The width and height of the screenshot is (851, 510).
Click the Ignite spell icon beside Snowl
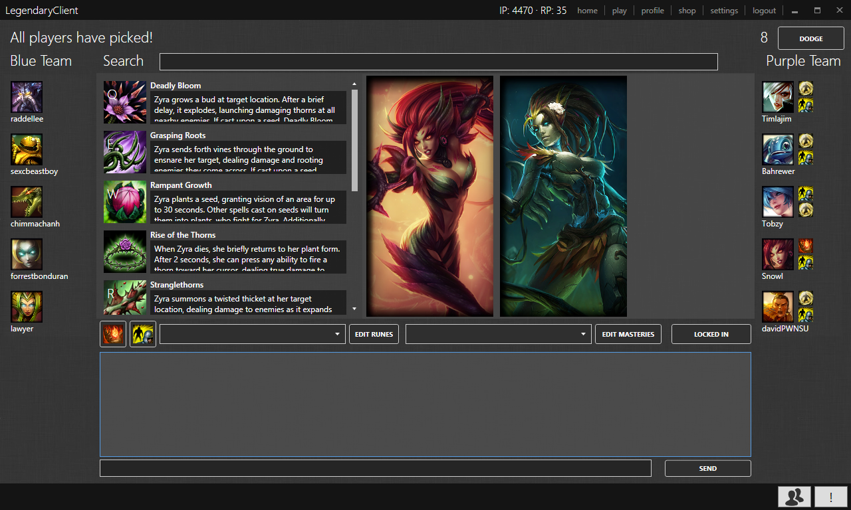point(806,246)
